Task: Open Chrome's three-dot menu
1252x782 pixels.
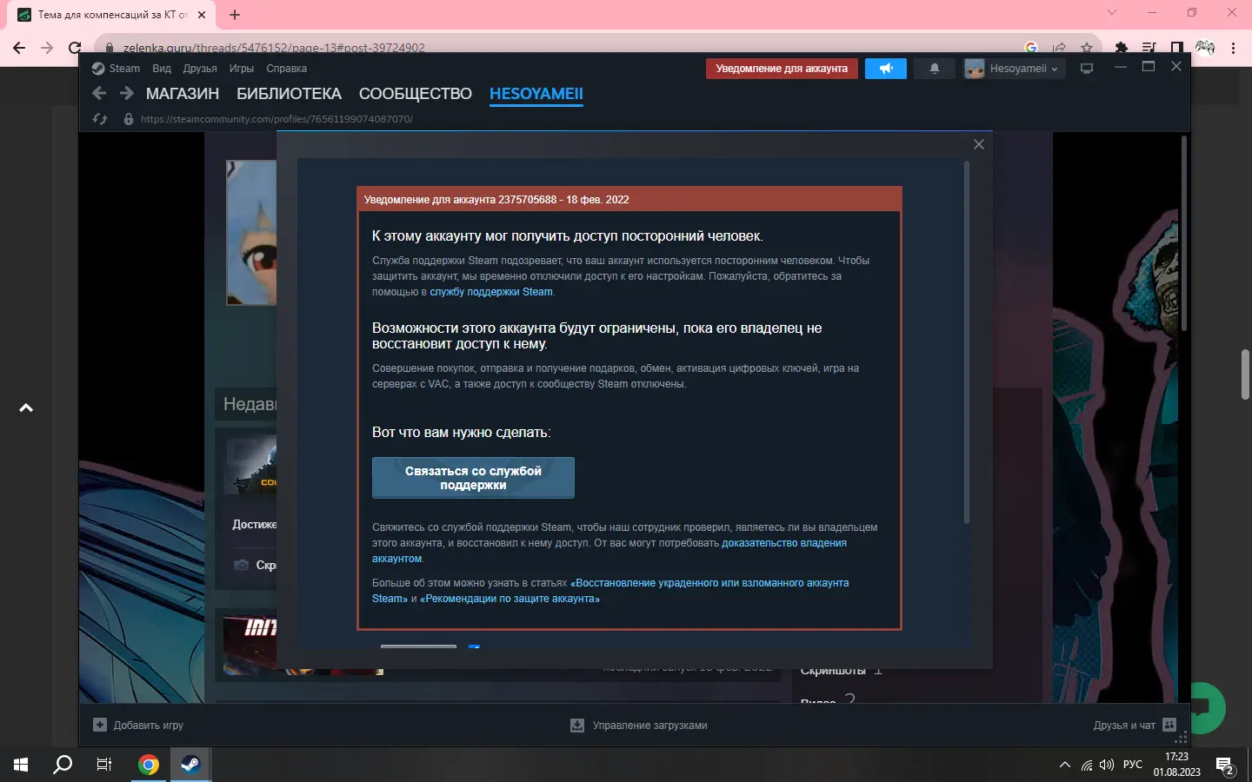Action: (x=1234, y=48)
